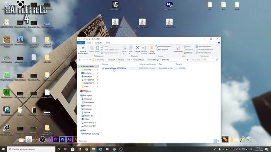The width and height of the screenshot is (271, 152).
Task: Click No seleccionar nada
Action: [204, 50]
